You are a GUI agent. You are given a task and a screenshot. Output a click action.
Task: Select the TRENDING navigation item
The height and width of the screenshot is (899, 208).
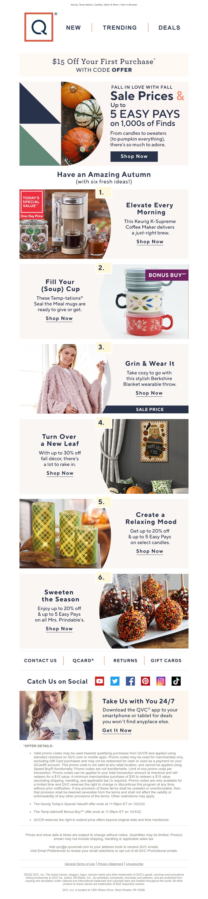120,28
